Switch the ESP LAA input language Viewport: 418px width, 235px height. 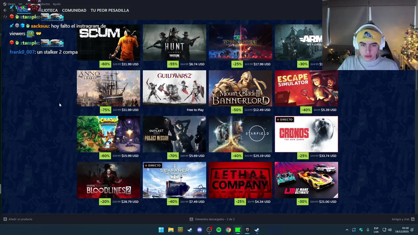[x=376, y=230]
